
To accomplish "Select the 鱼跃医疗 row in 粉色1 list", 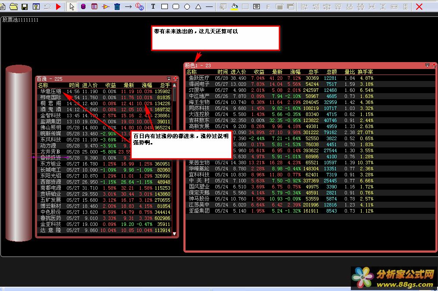I will pos(199,78).
